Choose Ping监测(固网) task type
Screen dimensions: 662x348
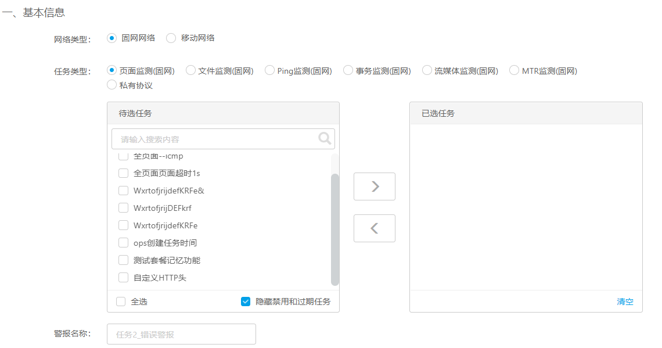coord(269,70)
